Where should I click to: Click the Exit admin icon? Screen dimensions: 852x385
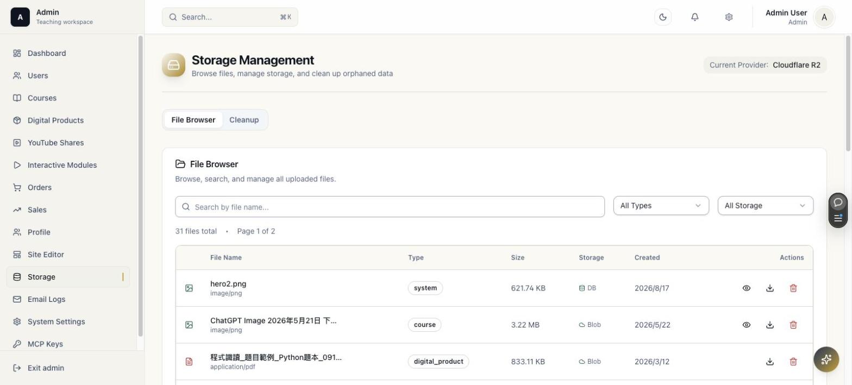pyautogui.click(x=17, y=368)
